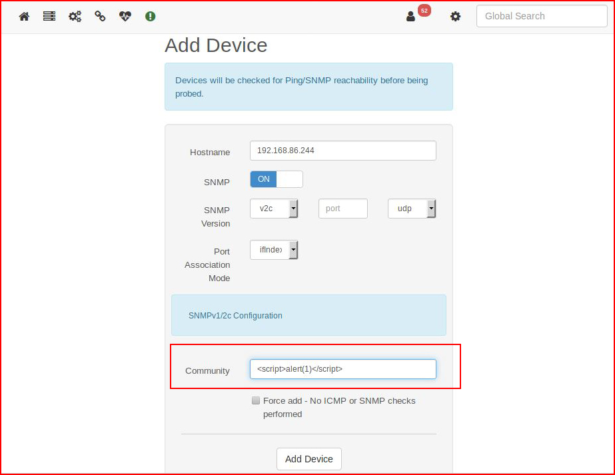Image resolution: width=615 pixels, height=475 pixels.
Task: Click the Community input field
Action: (342, 369)
